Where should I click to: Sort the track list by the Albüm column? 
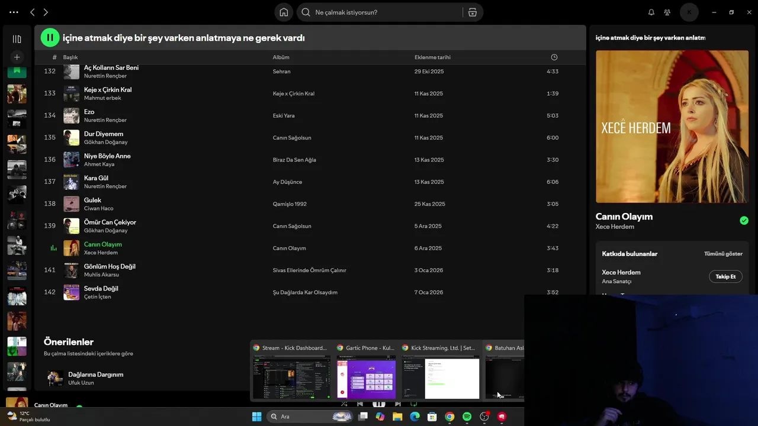click(x=281, y=57)
